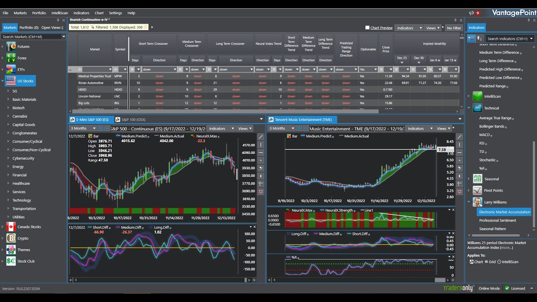The height and width of the screenshot is (302, 537).
Task: Open the IntelliScan menu
Action: click(60, 13)
